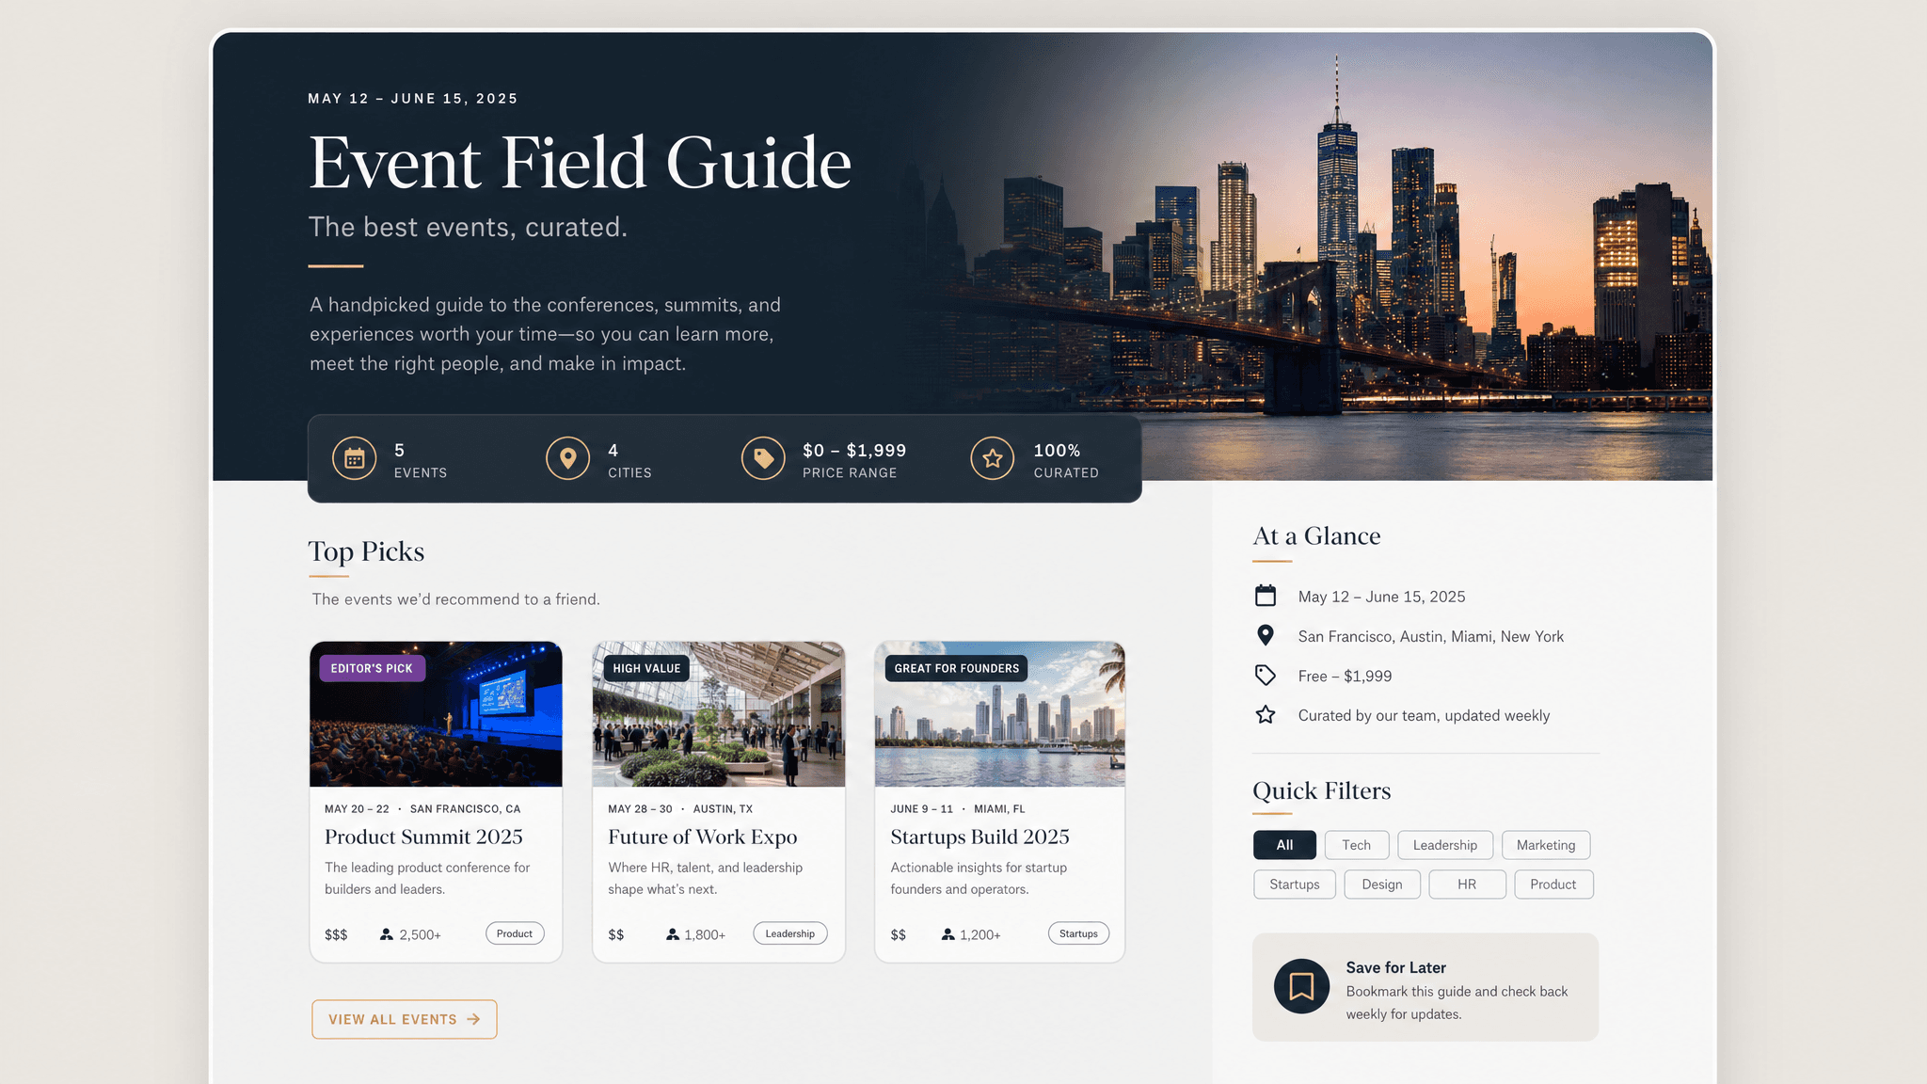Click the Event Field Guide headline

(x=580, y=162)
